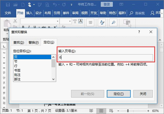This screenshot has width=164, height=114.
Task: Click the Cut scissors icon
Action: [15, 21]
